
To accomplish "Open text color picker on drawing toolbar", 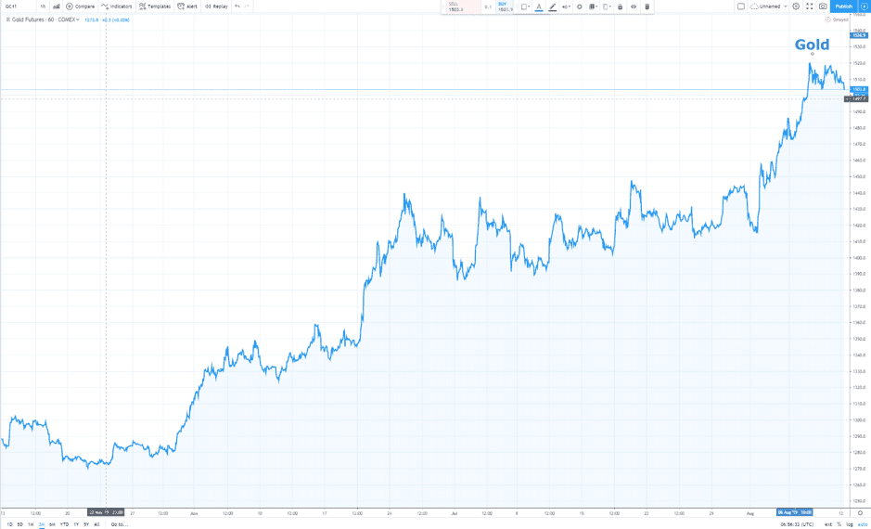I will (x=539, y=6).
